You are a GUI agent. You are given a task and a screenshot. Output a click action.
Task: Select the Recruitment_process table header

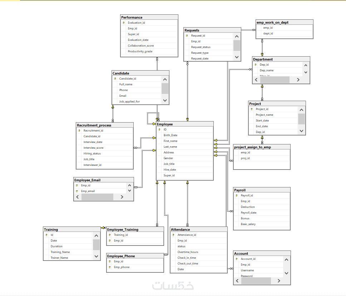[x=105, y=125]
